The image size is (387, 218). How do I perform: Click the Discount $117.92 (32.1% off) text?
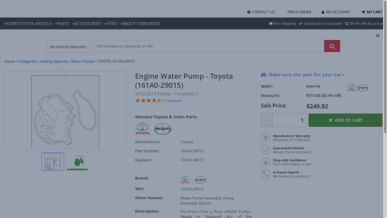tap(324, 95)
